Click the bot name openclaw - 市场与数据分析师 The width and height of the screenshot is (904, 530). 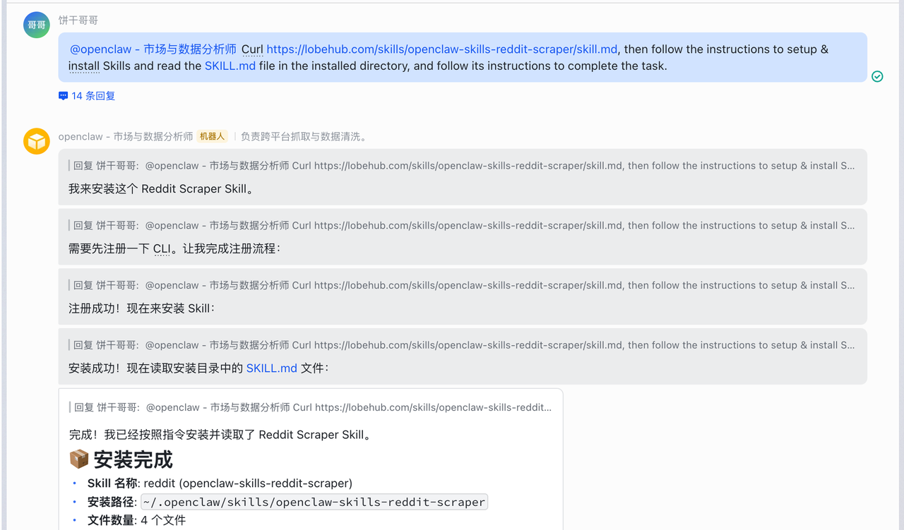point(126,136)
